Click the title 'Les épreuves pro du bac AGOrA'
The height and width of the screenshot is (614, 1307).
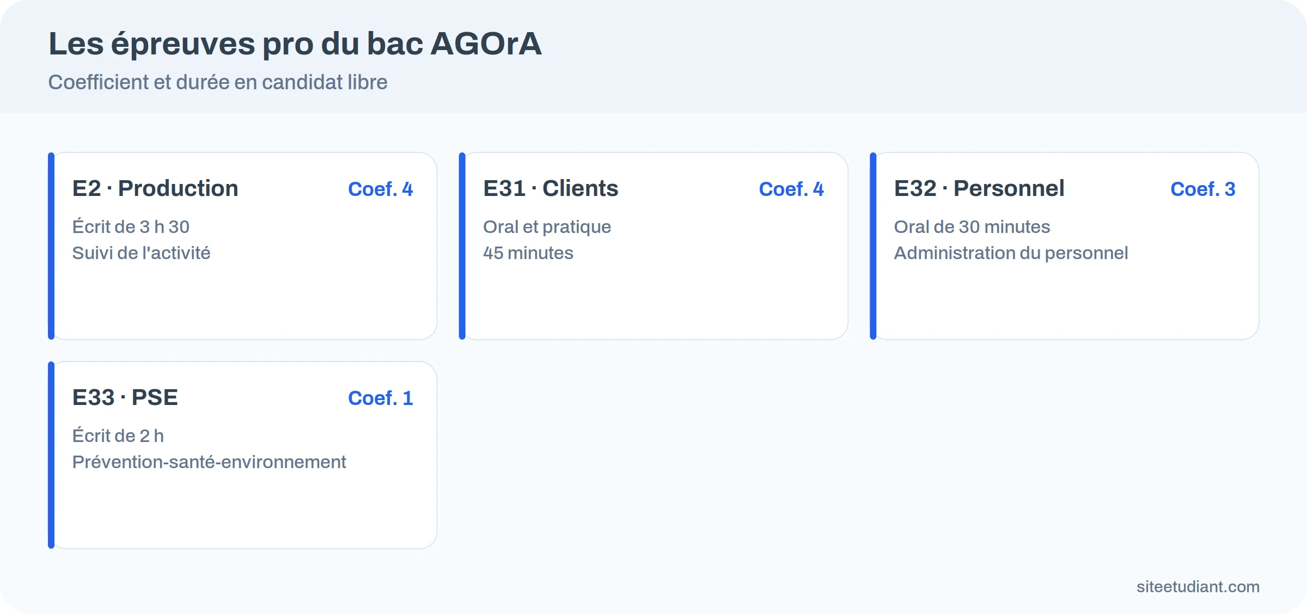[295, 44]
